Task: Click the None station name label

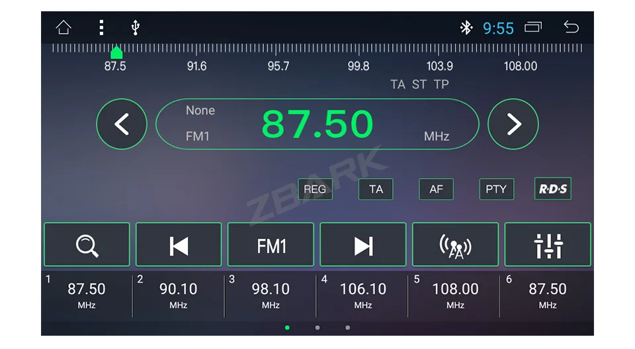Action: 200,110
